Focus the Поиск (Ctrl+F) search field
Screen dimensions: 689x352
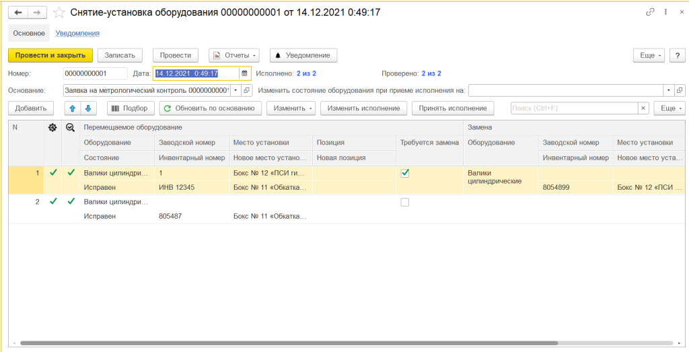click(575, 108)
